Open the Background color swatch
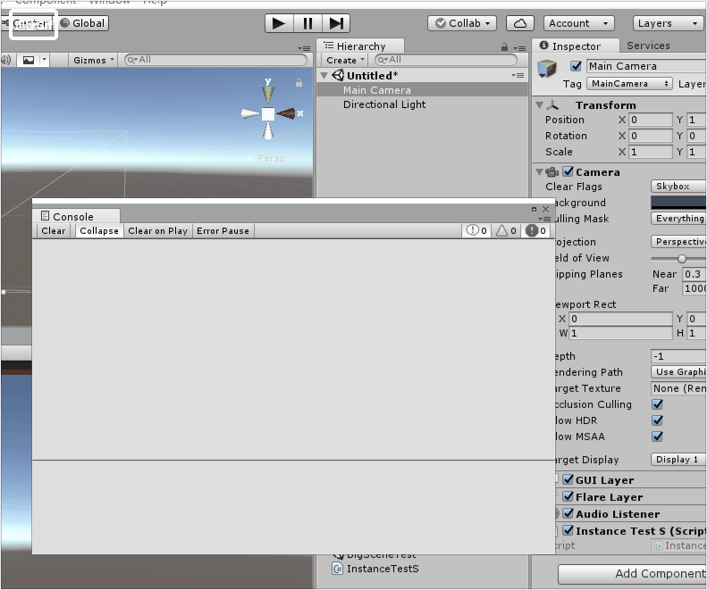Viewport: 707px width, 590px height. [x=678, y=203]
